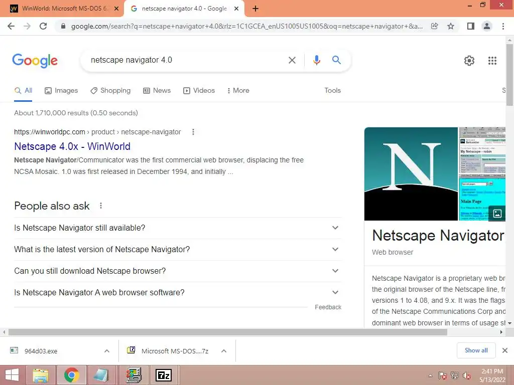Click the vertical scrollbar down arrow
This screenshot has height=385, width=514.
pyautogui.click(x=510, y=323)
